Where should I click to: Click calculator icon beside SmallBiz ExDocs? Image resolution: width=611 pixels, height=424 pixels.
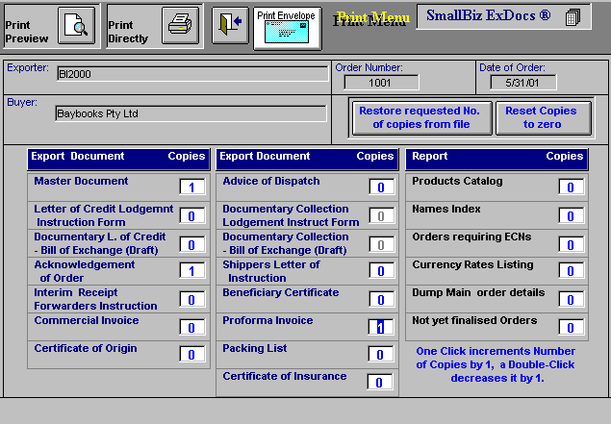[573, 17]
